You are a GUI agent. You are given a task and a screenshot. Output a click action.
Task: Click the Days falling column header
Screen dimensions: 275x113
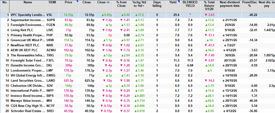(157, 4)
